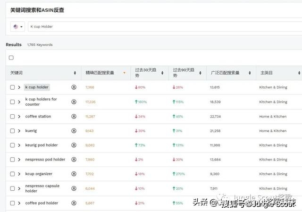The width and height of the screenshot is (302, 212).
Task: Check the kuerig row
Action: click(x=12, y=131)
